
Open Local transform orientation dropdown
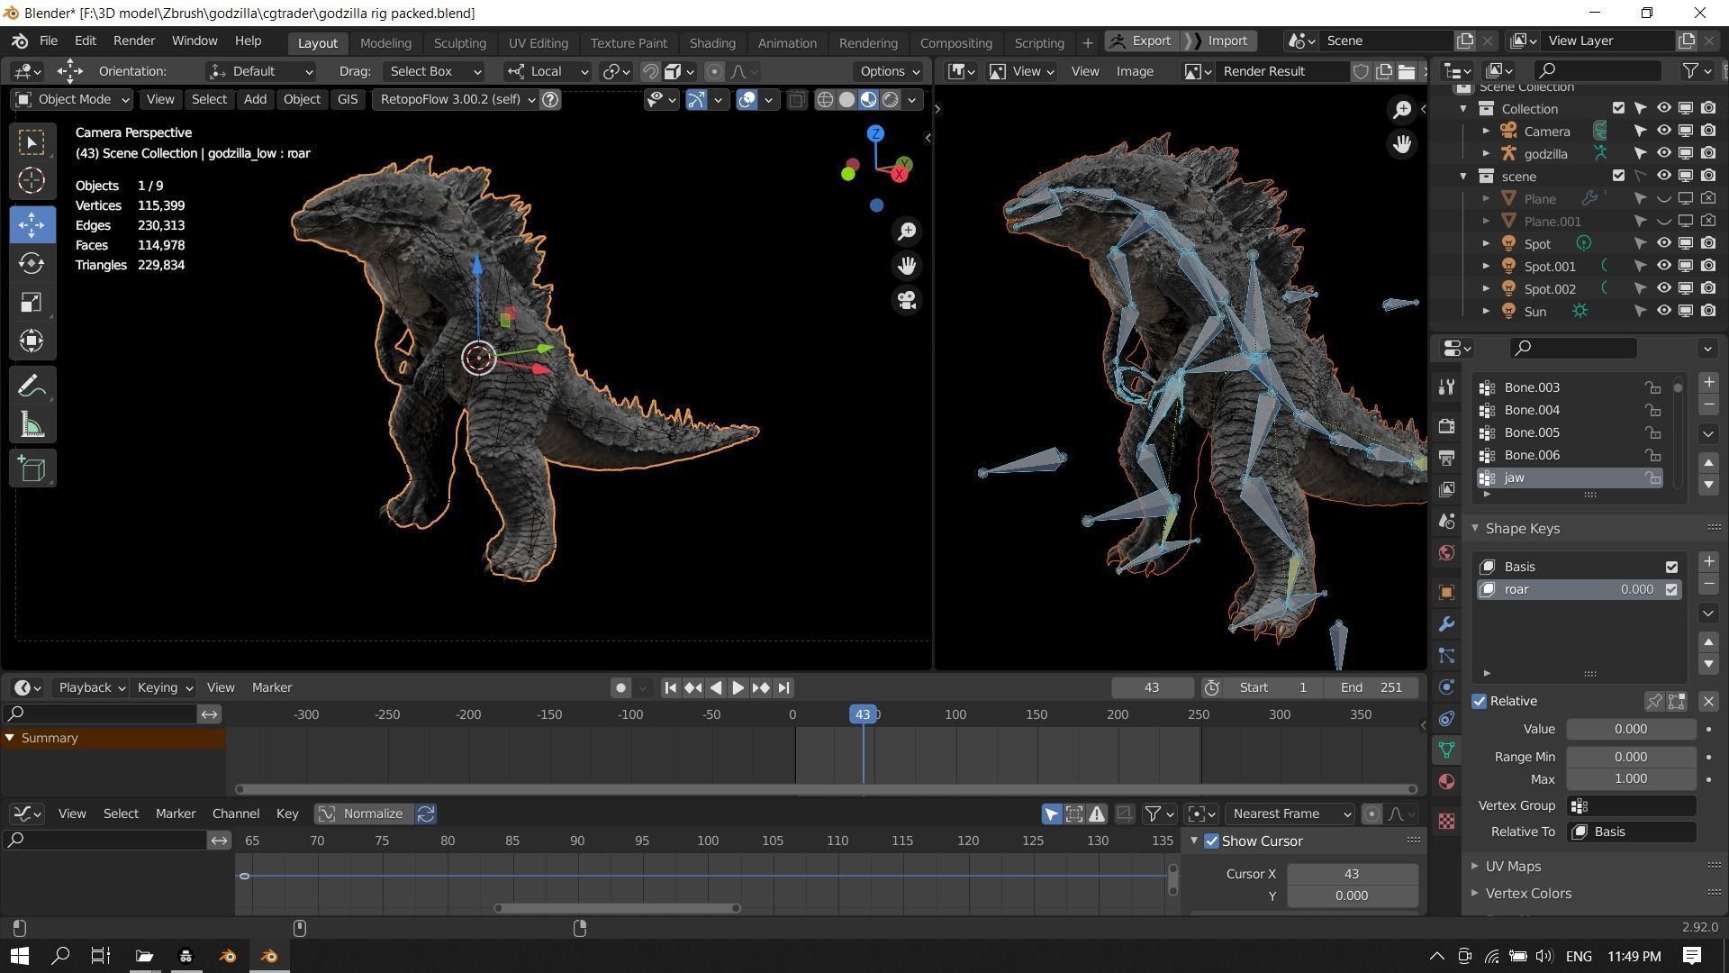[547, 71]
